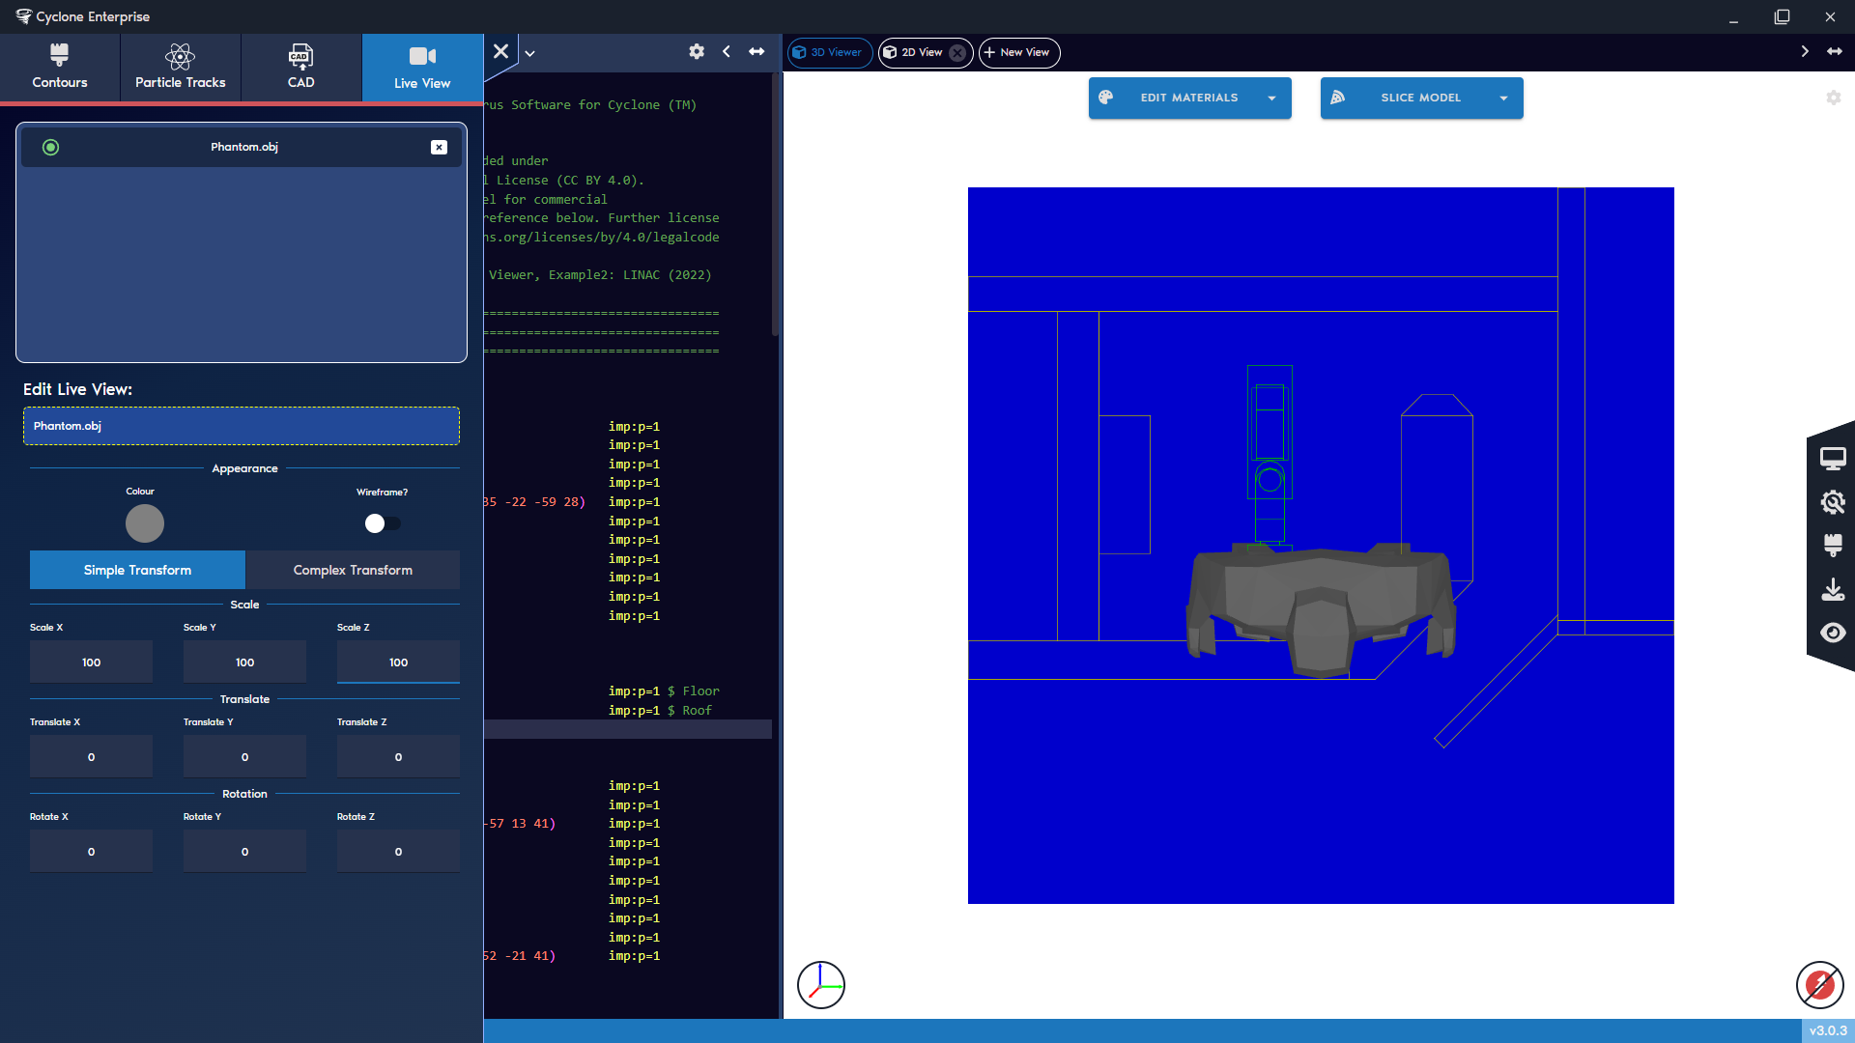This screenshot has width=1855, height=1043.
Task: Switch to the 3D Viewer tab
Action: pos(829,53)
